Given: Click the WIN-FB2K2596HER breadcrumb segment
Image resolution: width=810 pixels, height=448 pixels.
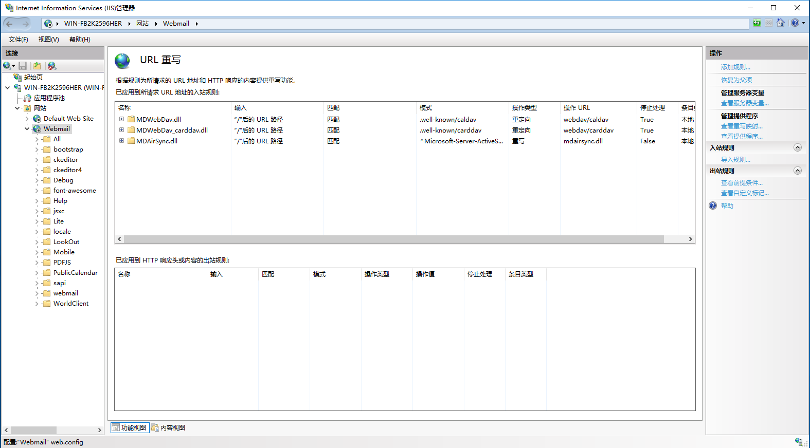Looking at the screenshot, I should 93,24.
